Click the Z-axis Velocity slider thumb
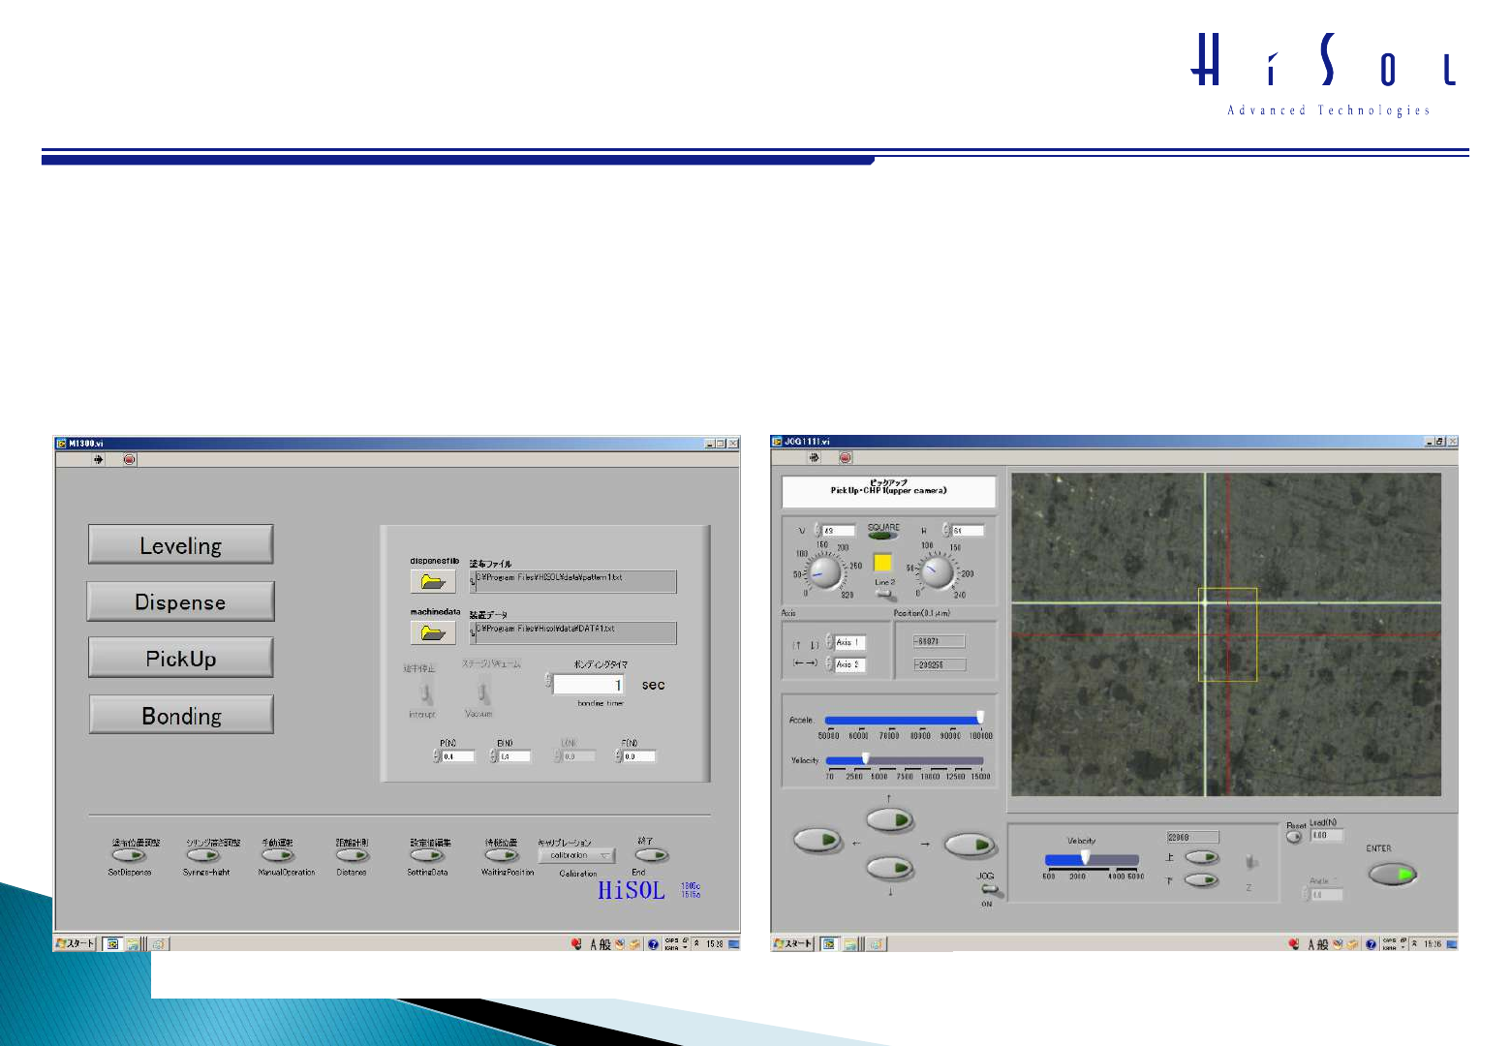This screenshot has width=1511, height=1046. coord(1085,858)
